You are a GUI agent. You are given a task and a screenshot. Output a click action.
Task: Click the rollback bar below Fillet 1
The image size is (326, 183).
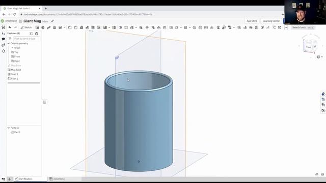[24, 83]
